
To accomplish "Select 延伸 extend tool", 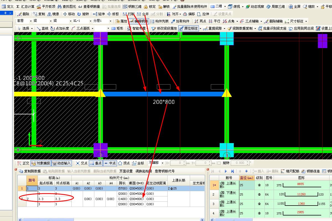I will tap(99, 14).
